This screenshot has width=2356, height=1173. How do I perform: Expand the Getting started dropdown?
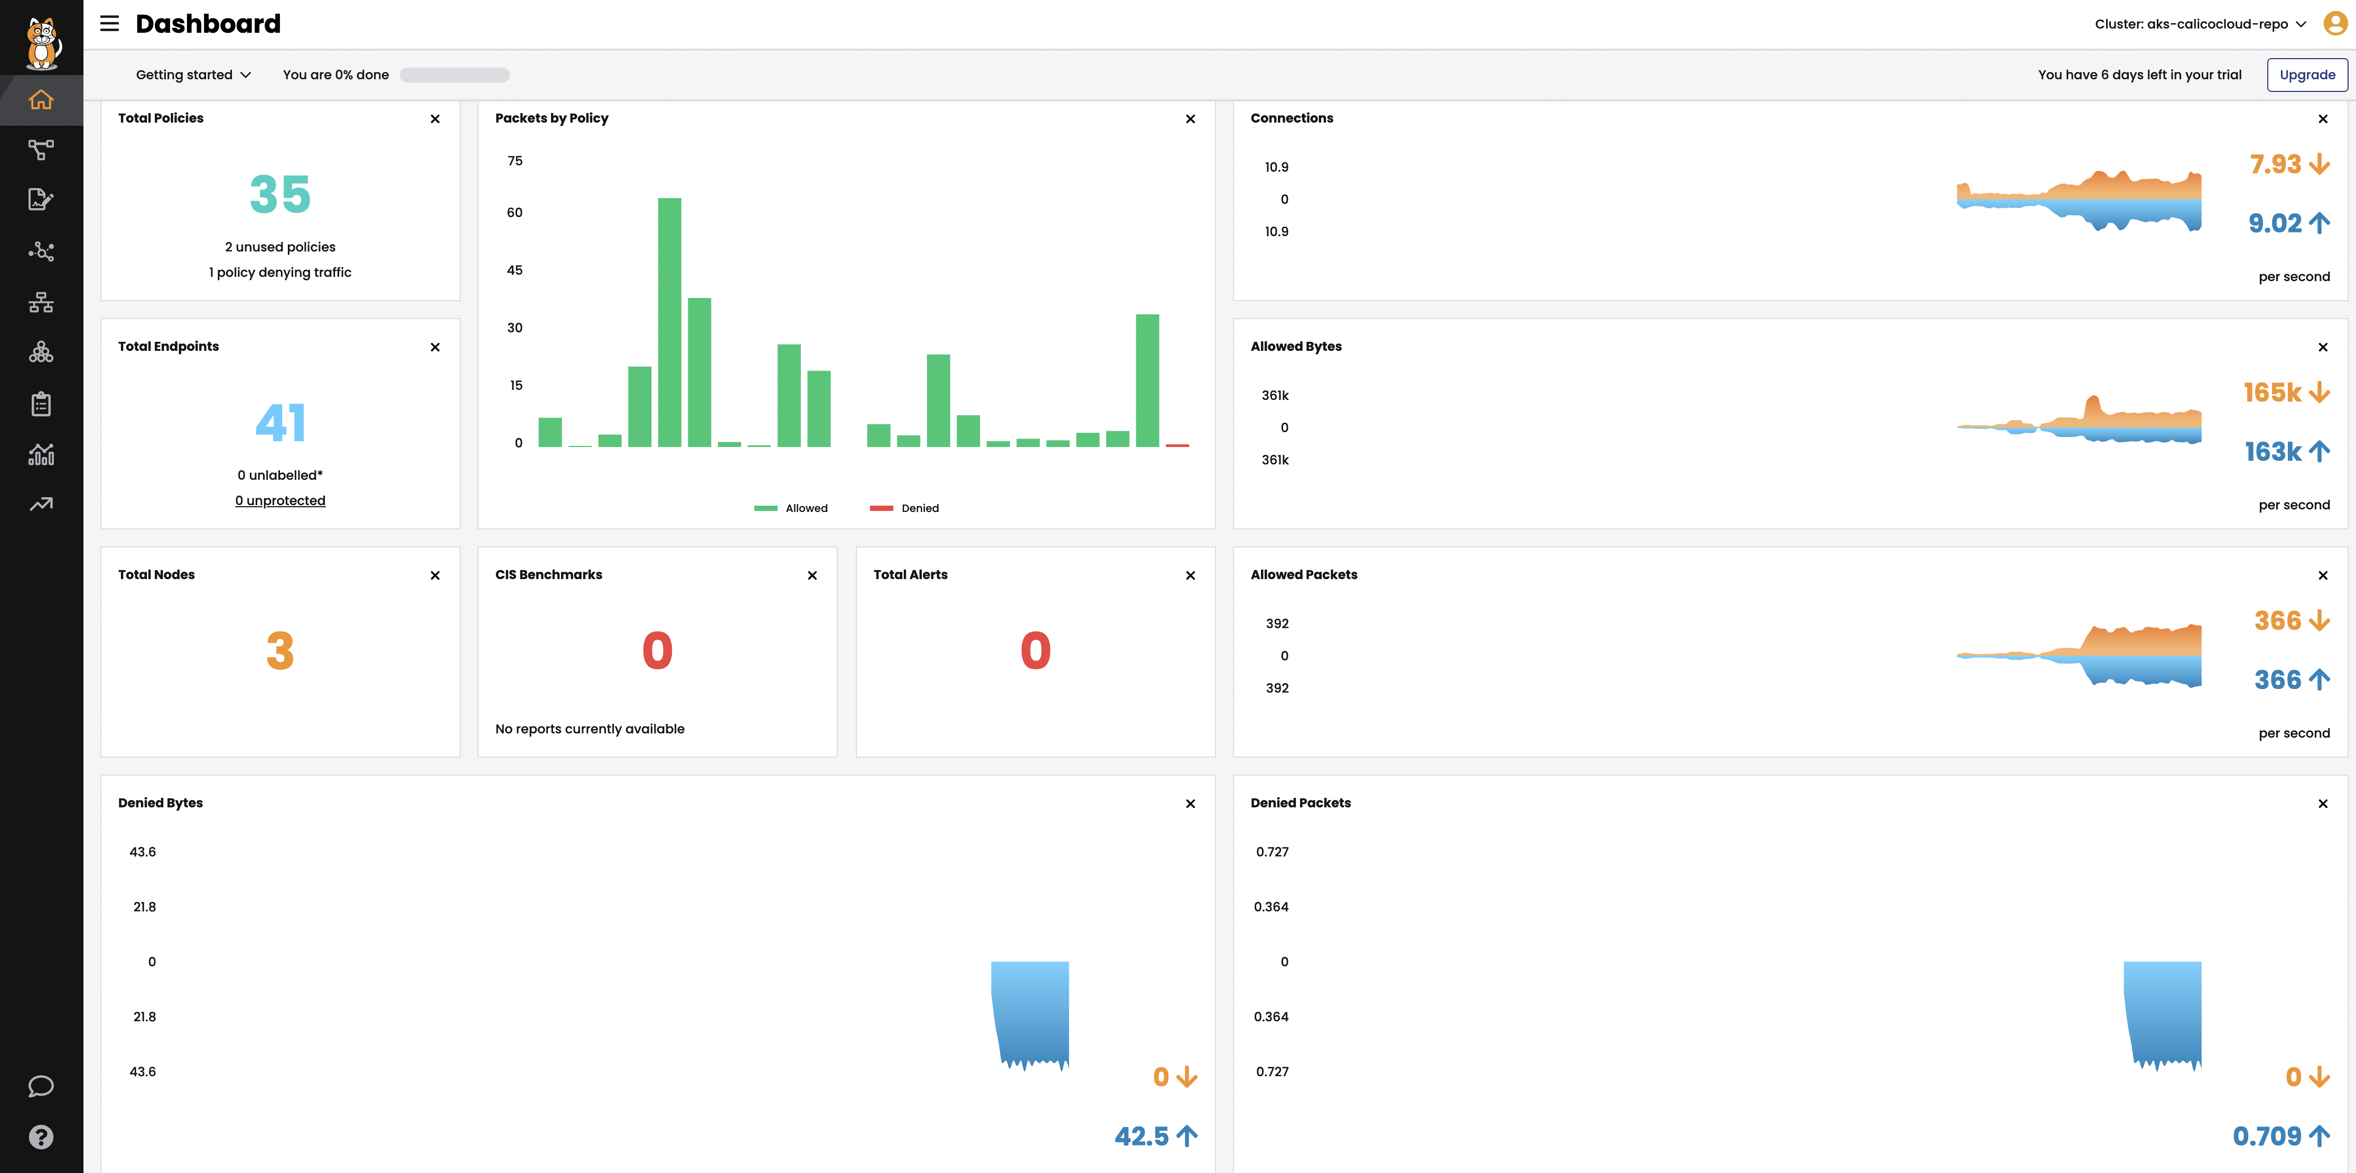pos(193,75)
